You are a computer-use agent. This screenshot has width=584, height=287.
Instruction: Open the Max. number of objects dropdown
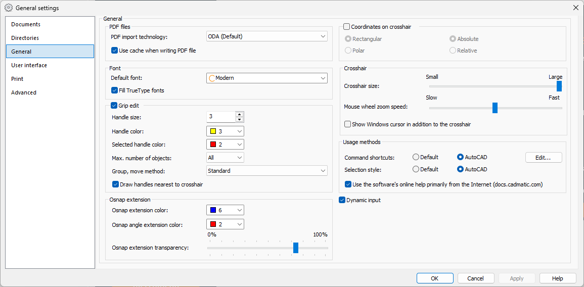[x=226, y=158]
